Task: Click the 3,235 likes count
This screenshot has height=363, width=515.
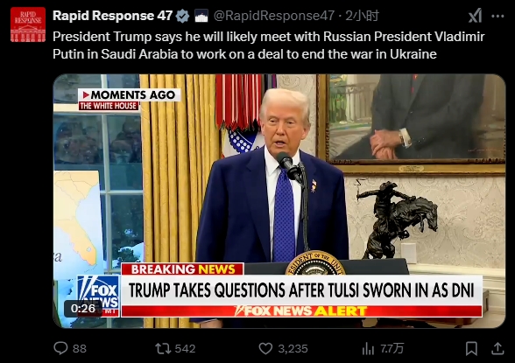Action: click(293, 349)
